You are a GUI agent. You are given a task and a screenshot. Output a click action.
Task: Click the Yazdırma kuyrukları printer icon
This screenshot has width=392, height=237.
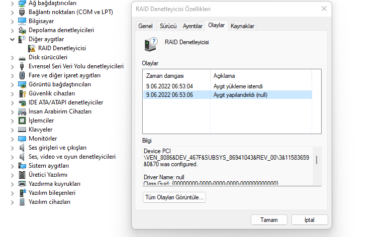[22, 184]
